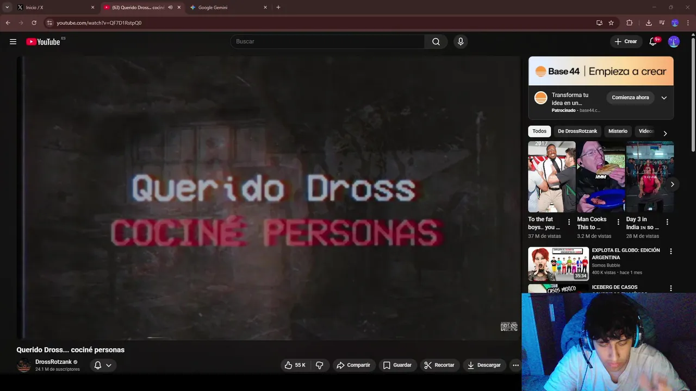This screenshot has height=391, width=696.
Task: Open Chrome three-dot menu
Action: point(688,23)
